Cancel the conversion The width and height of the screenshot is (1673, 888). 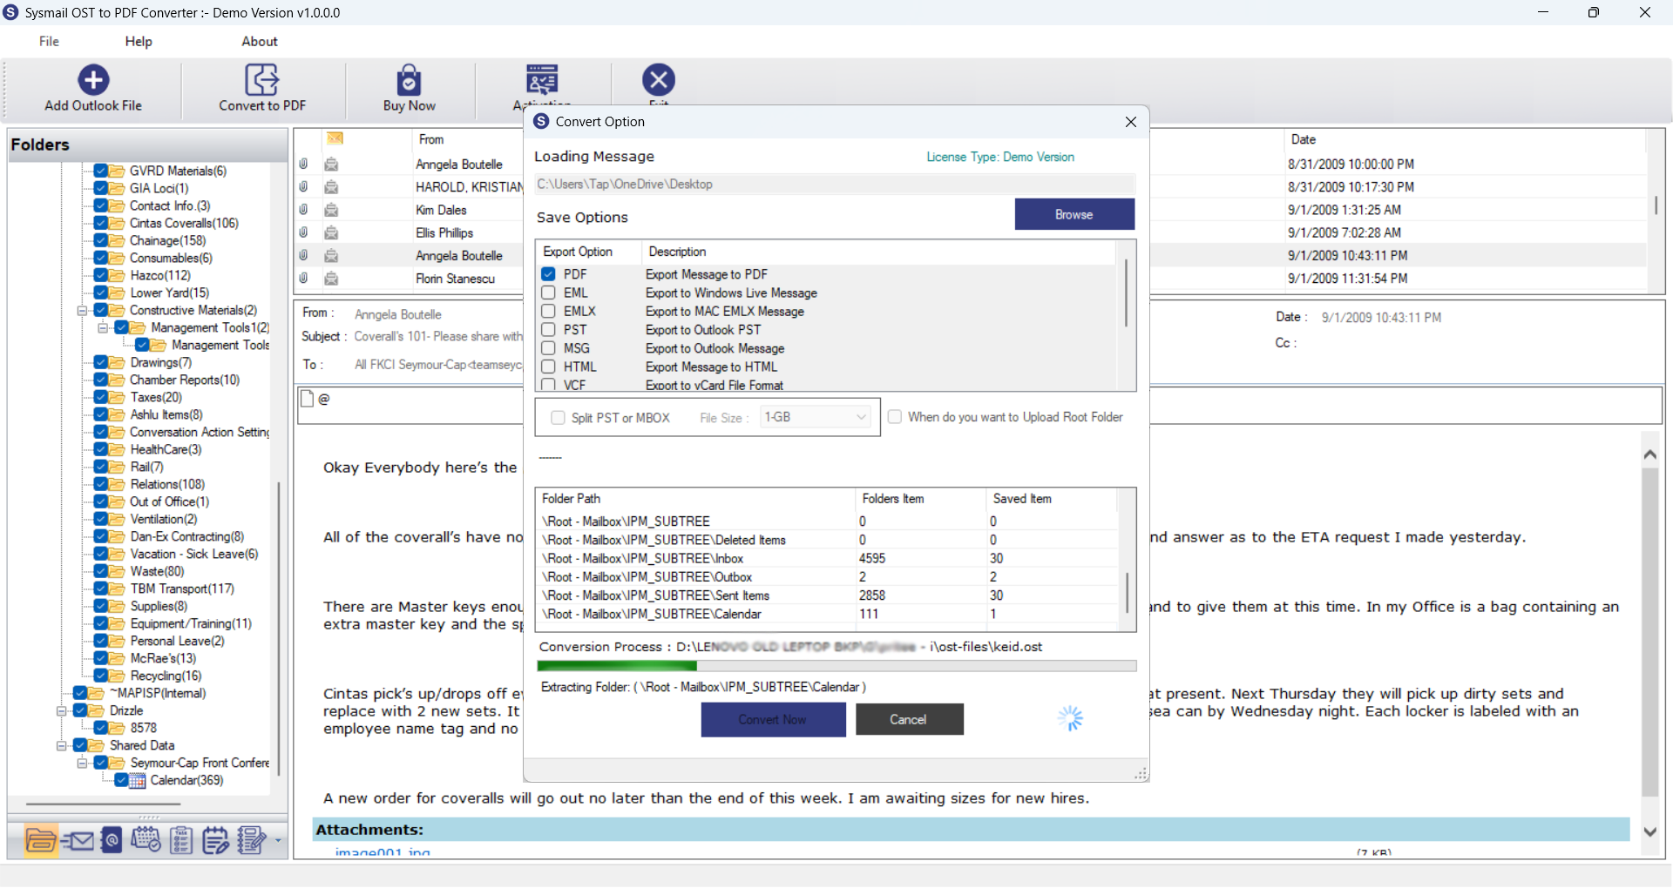(909, 719)
